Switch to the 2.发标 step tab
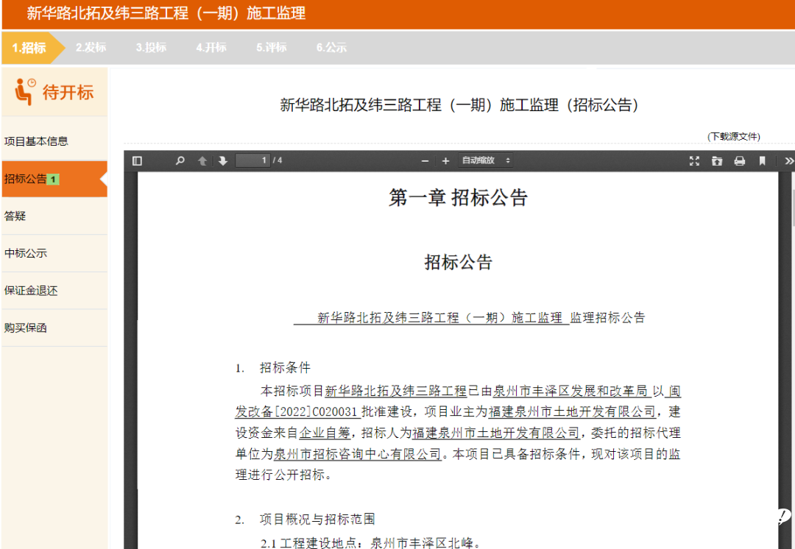The height and width of the screenshot is (549, 795). click(91, 47)
